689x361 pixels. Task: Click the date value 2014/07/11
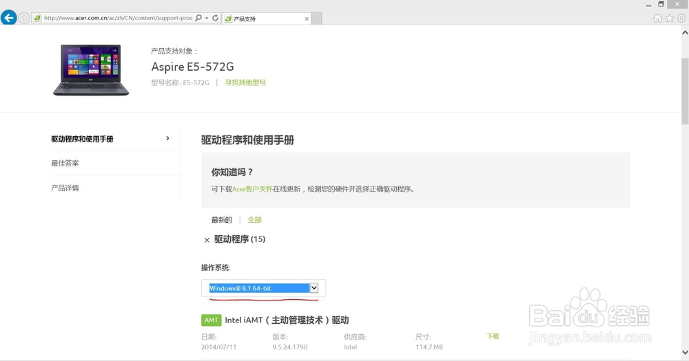(219, 347)
